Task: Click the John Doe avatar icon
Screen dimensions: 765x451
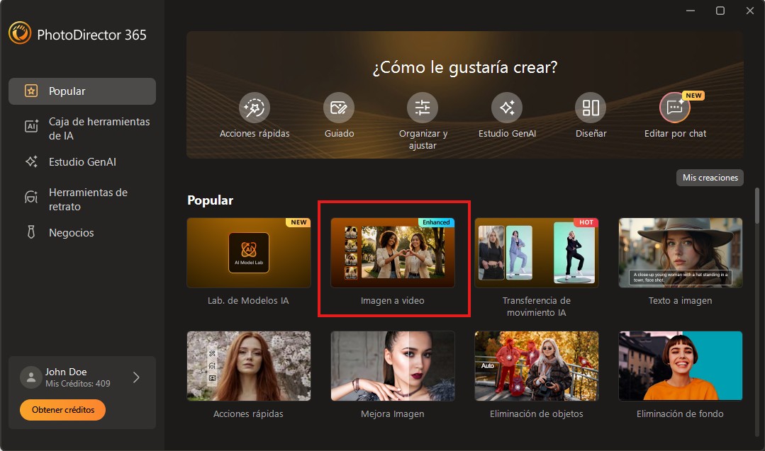Action: coord(30,377)
